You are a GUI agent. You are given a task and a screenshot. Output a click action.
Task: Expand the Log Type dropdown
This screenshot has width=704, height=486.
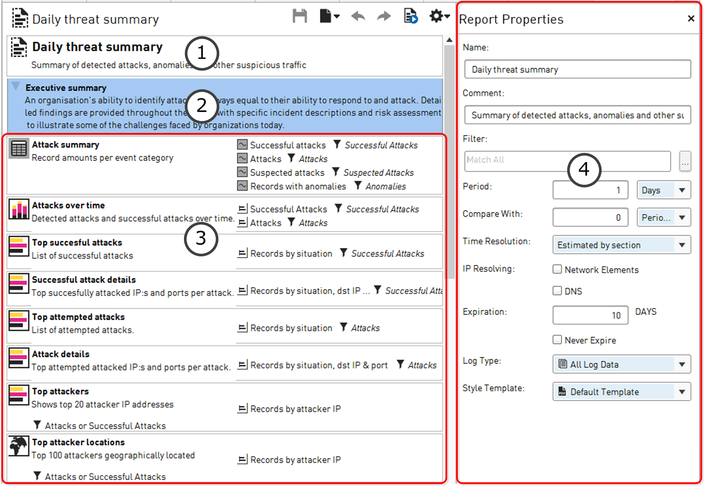pyautogui.click(x=621, y=364)
